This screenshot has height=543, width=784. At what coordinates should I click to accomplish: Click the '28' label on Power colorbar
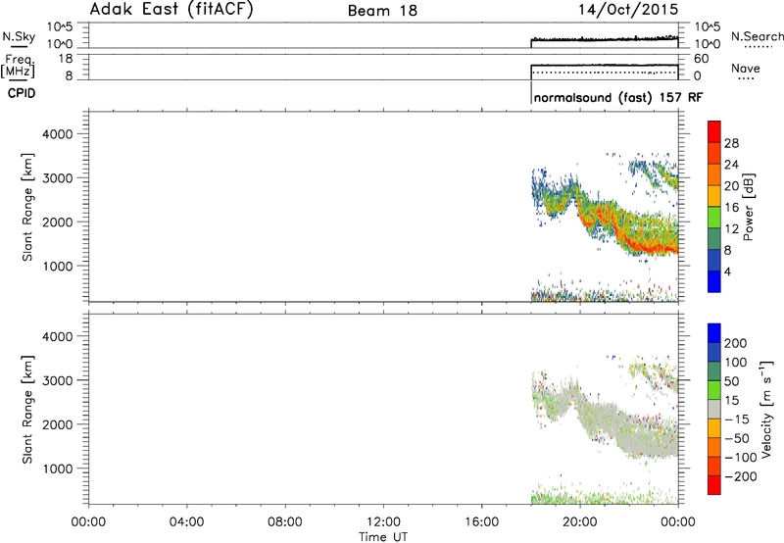click(731, 143)
